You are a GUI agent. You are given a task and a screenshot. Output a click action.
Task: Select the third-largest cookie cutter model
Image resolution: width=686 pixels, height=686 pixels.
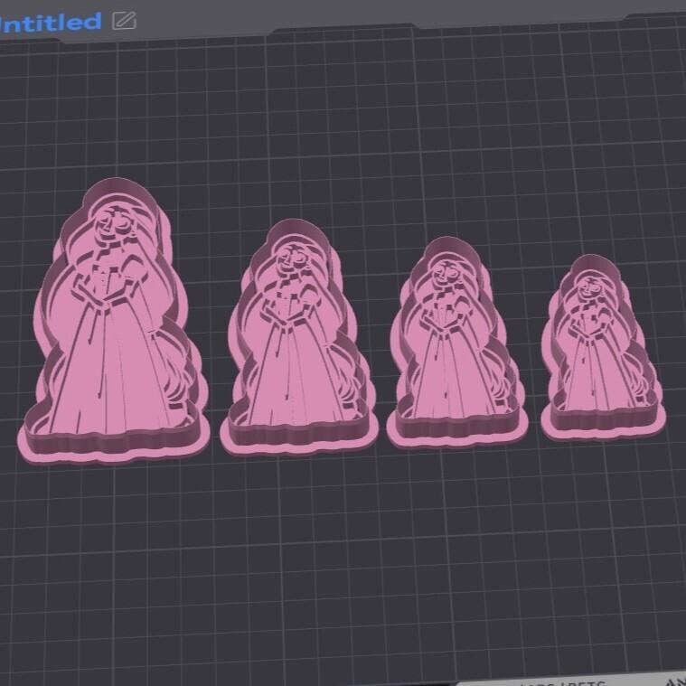(x=457, y=343)
